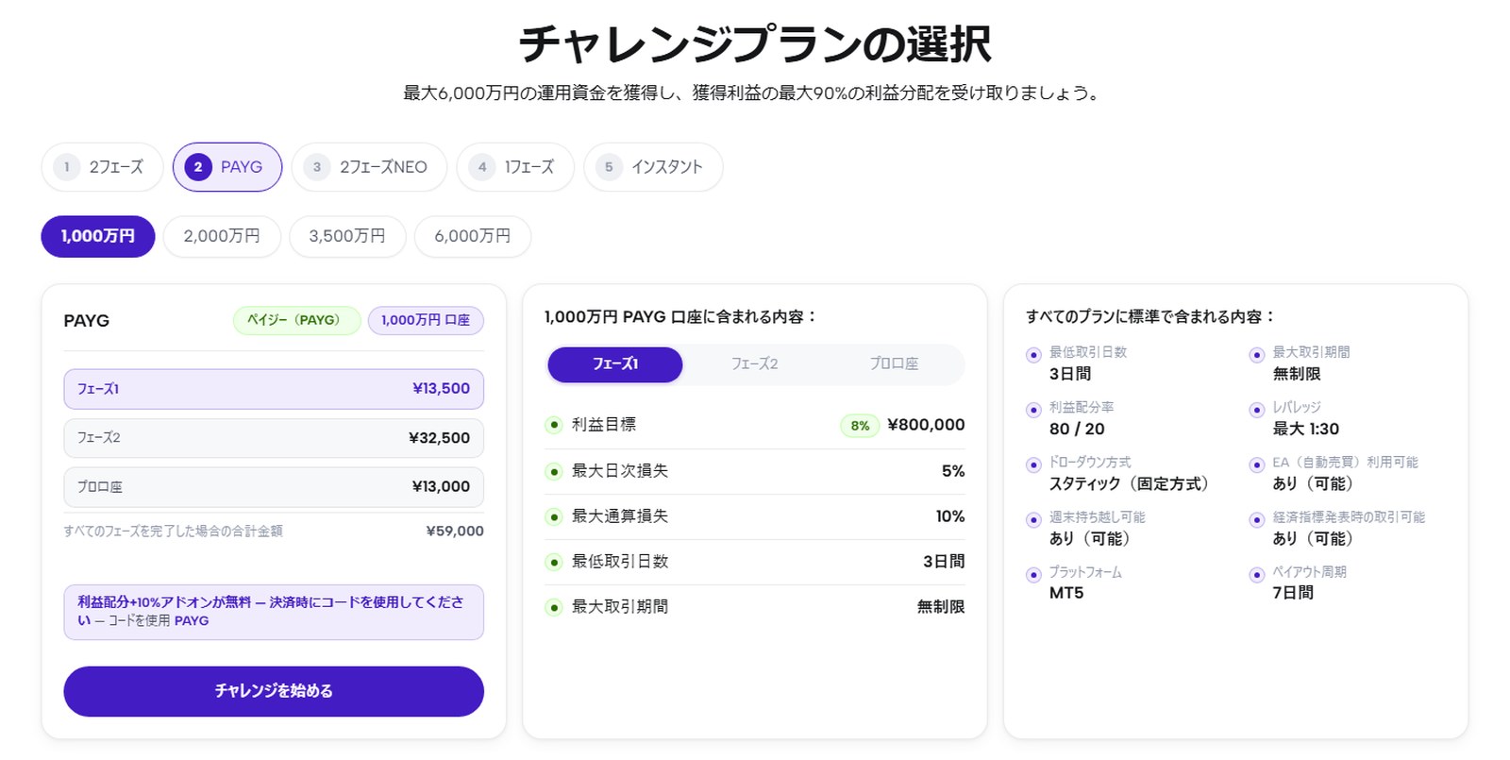Click the purple bullet beside ペイアウト周期

click(1256, 574)
